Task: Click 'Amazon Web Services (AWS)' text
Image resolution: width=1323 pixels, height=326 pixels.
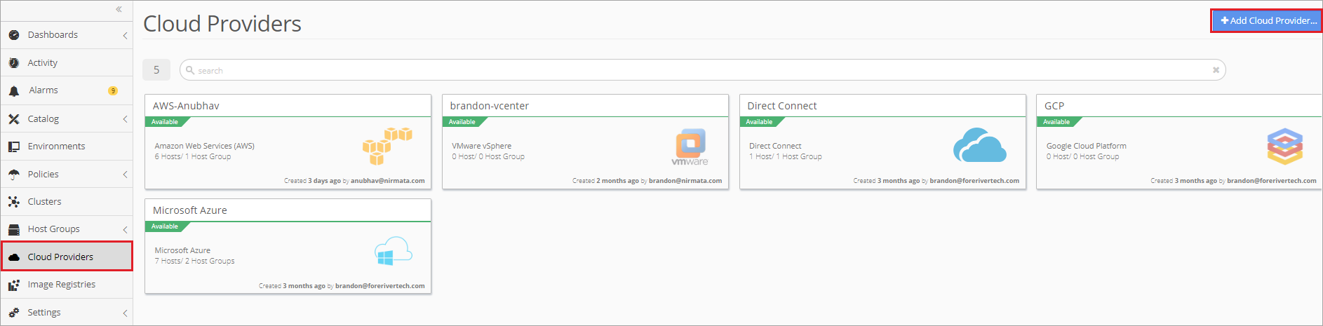Action: 205,147
